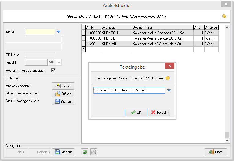Click the Ende button

pyautogui.click(x=216, y=152)
